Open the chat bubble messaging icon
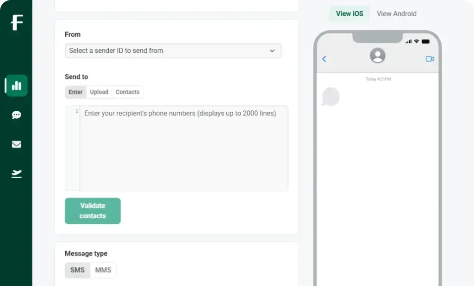474x286 pixels. click(x=17, y=115)
